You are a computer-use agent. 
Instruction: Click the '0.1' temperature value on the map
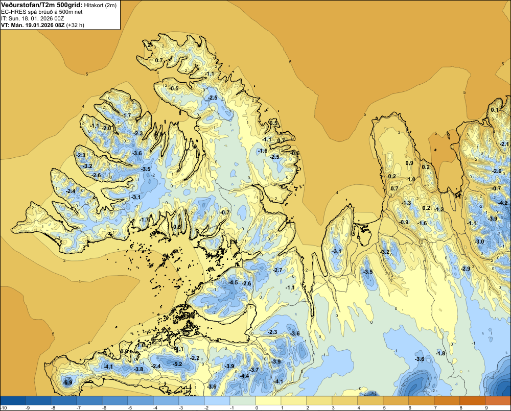click(x=495, y=110)
